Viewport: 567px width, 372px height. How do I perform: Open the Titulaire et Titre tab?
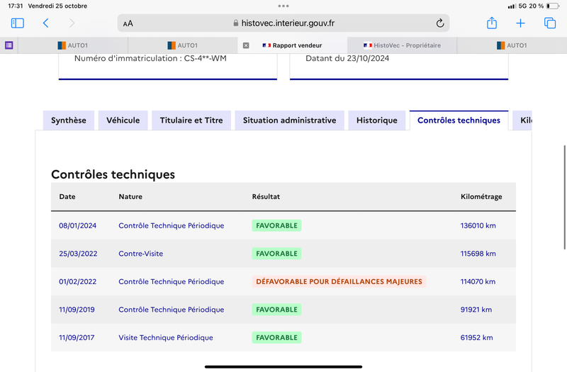pyautogui.click(x=191, y=120)
